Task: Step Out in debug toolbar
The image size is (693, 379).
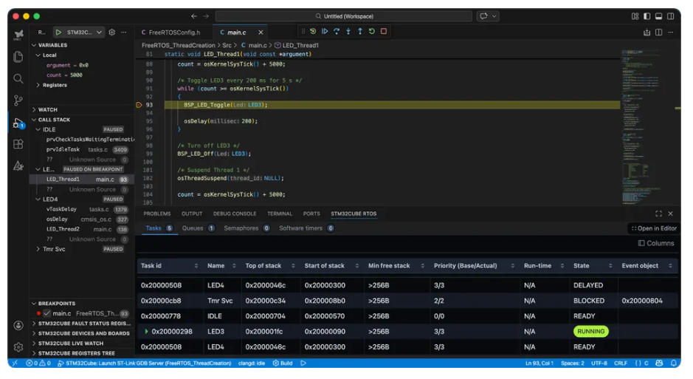Action: 360,32
